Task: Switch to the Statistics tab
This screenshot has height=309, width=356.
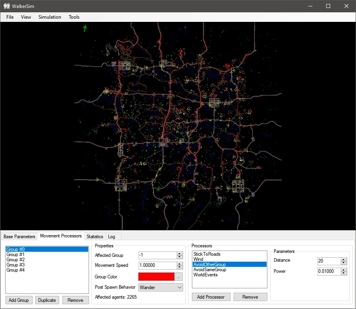Action: (95, 237)
